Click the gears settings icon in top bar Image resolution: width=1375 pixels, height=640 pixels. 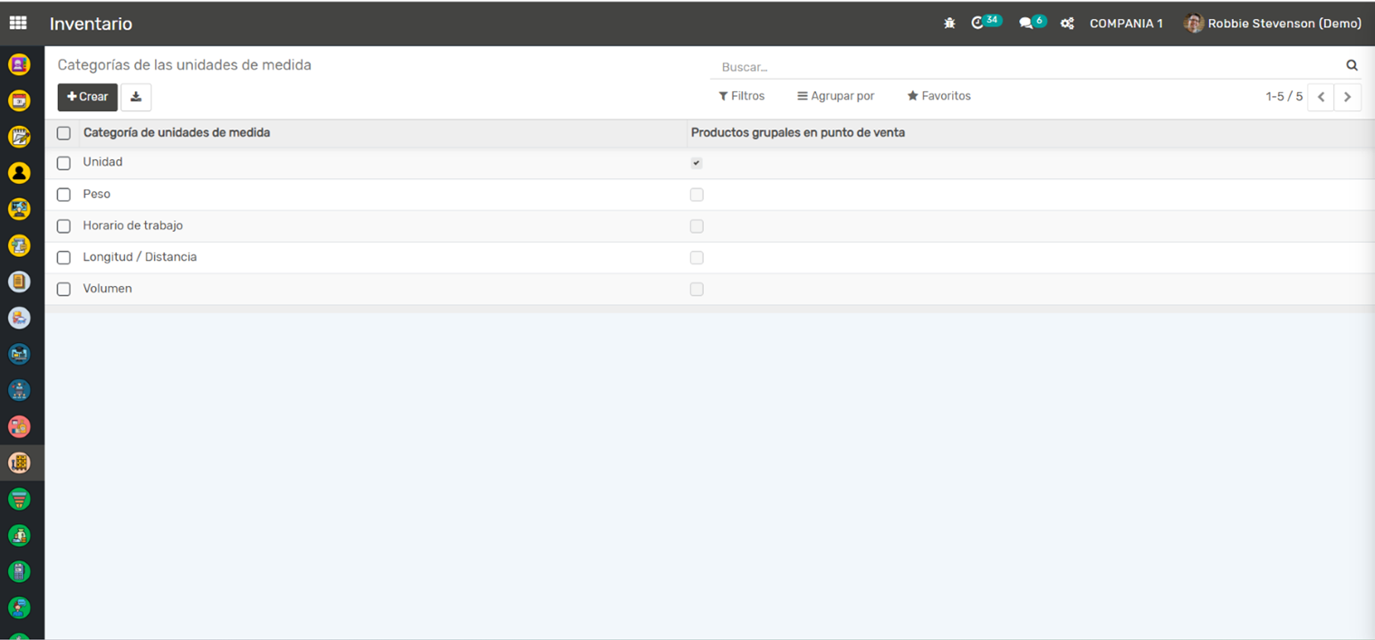[1067, 24]
